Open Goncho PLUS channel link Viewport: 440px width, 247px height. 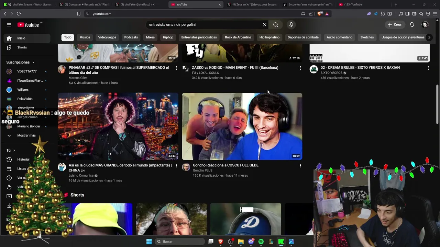point(202,170)
